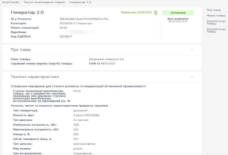Click the EAN-13 serial number value

[102, 63]
